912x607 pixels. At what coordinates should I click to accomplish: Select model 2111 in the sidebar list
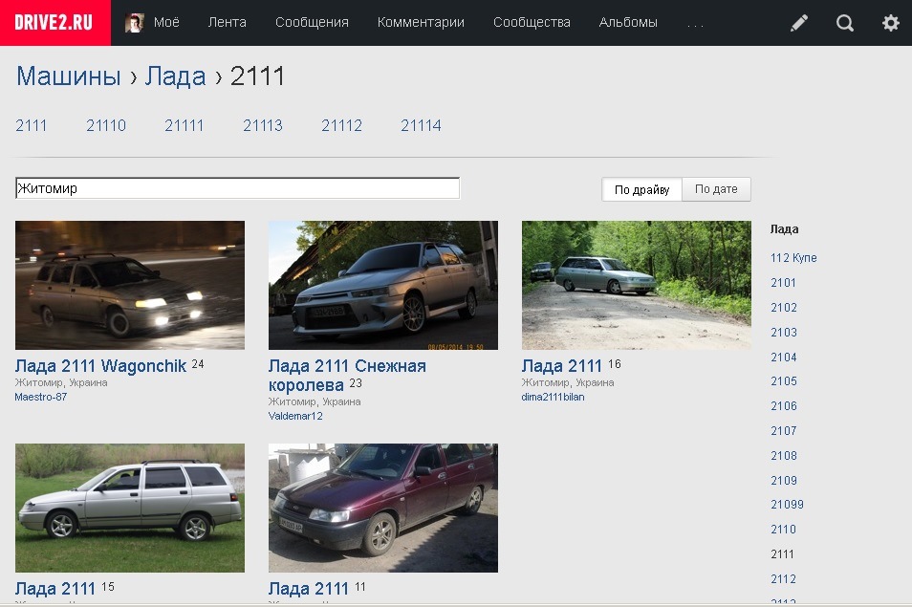(782, 554)
